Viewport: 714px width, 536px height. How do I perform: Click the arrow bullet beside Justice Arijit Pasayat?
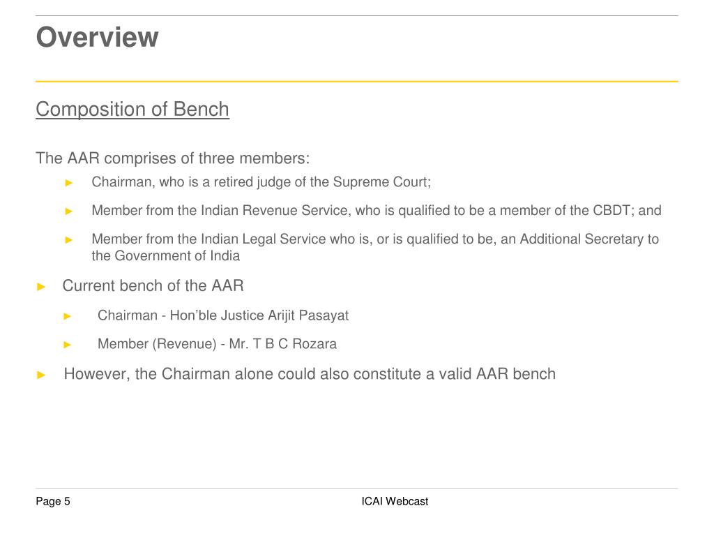click(68, 316)
